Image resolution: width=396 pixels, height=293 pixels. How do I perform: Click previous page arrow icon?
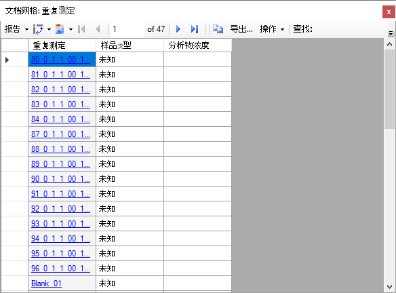98,29
